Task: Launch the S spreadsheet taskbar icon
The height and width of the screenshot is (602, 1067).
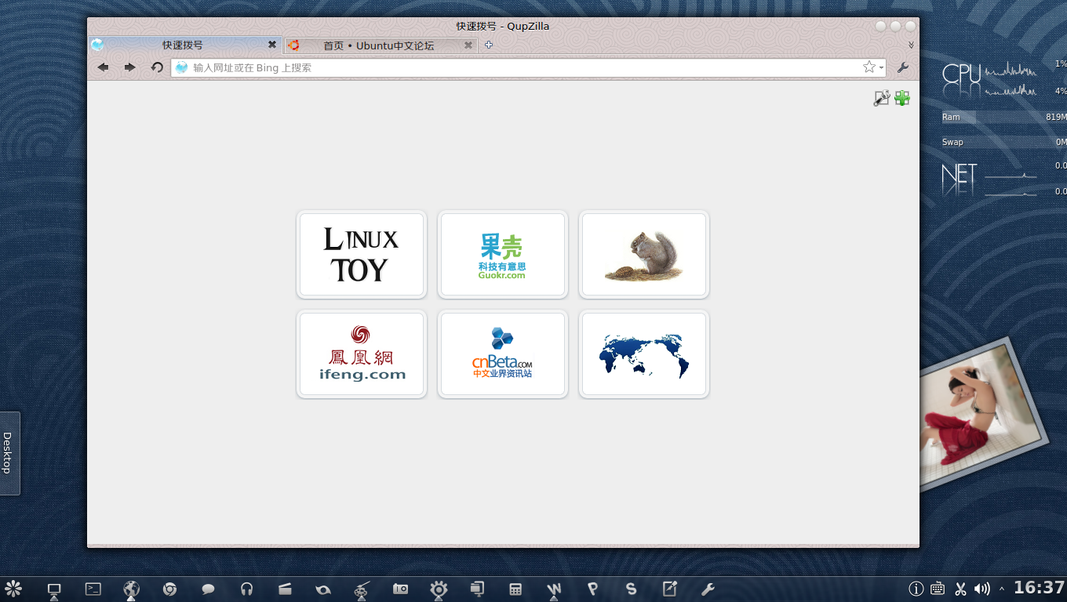Action: click(631, 589)
